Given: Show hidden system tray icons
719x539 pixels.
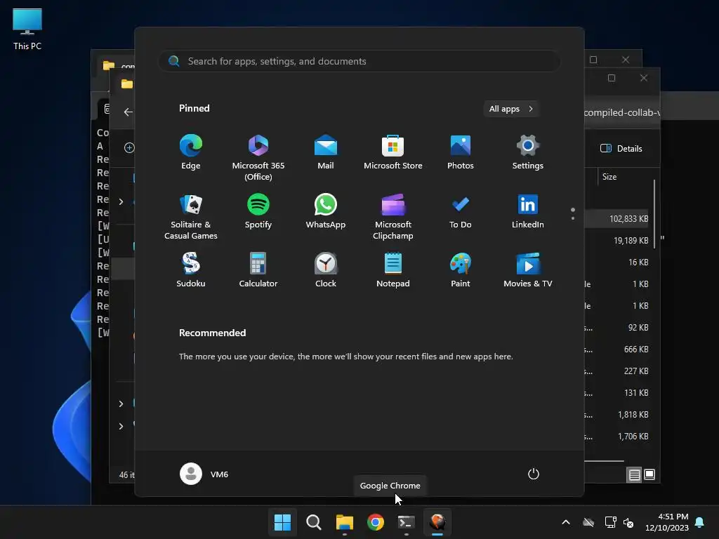Looking at the screenshot, I should point(566,522).
